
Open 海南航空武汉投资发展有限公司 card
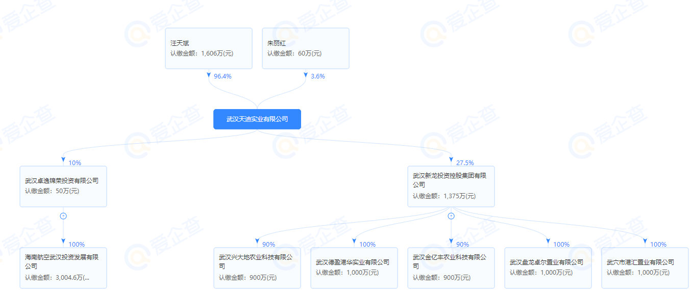[63, 268]
